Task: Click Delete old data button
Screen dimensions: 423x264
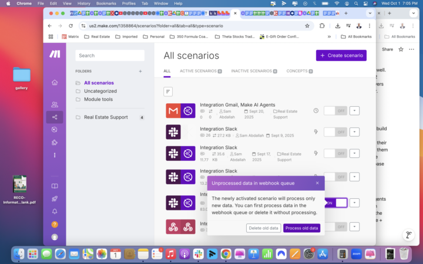Action: (263, 228)
